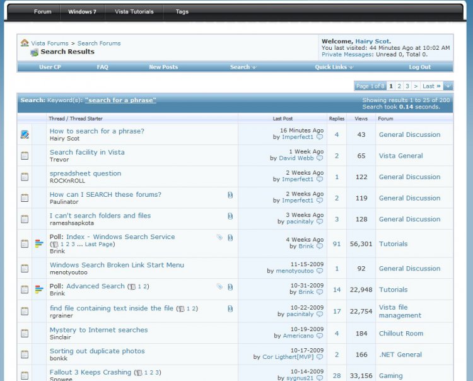
Task: Click the Vista Forums breadcrumb link
Action: (50, 43)
